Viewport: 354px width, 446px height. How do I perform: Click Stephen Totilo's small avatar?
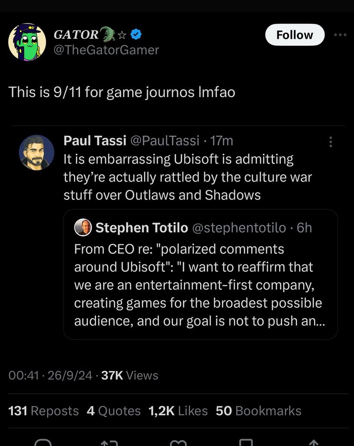tap(83, 227)
